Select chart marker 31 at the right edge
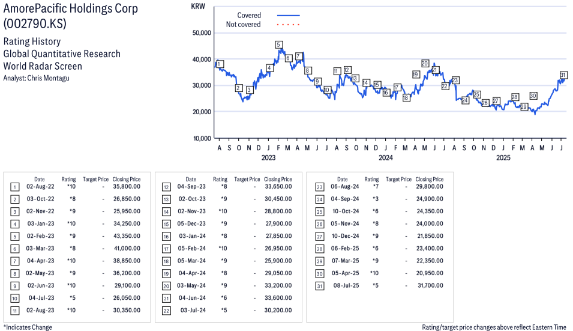 (x=563, y=75)
